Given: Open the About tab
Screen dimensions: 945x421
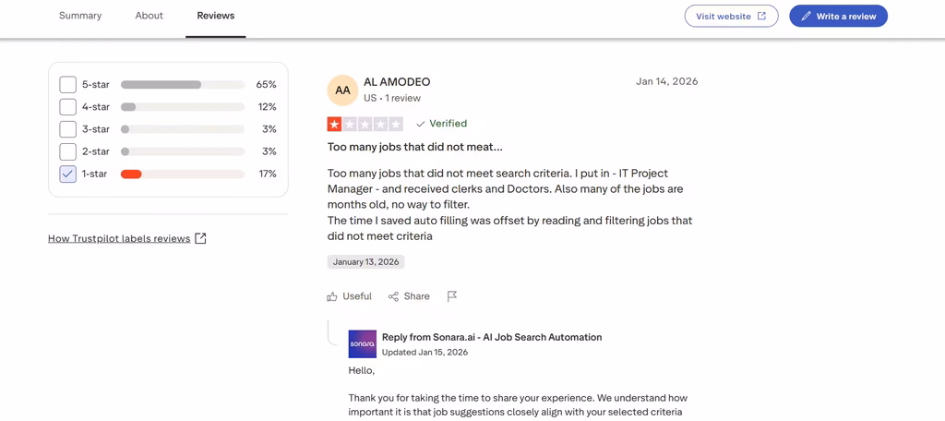Looking at the screenshot, I should [149, 16].
